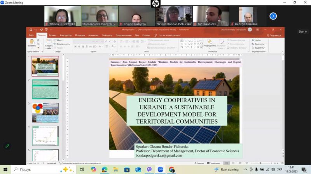Viewport: 311px width, 174px height.
Task: Open Viber from the Windows taskbar
Action: [149, 169]
